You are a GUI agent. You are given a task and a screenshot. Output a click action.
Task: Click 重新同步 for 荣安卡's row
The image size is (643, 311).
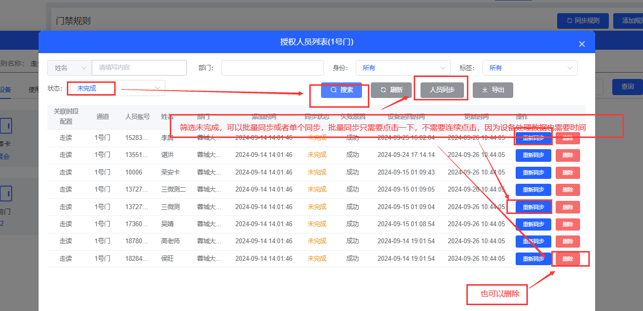point(533,173)
